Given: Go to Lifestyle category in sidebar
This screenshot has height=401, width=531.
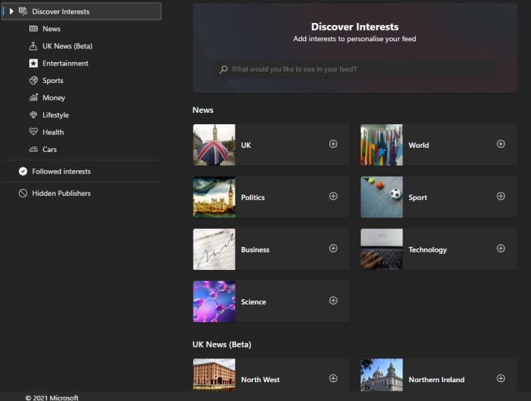Looking at the screenshot, I should pyautogui.click(x=55, y=115).
